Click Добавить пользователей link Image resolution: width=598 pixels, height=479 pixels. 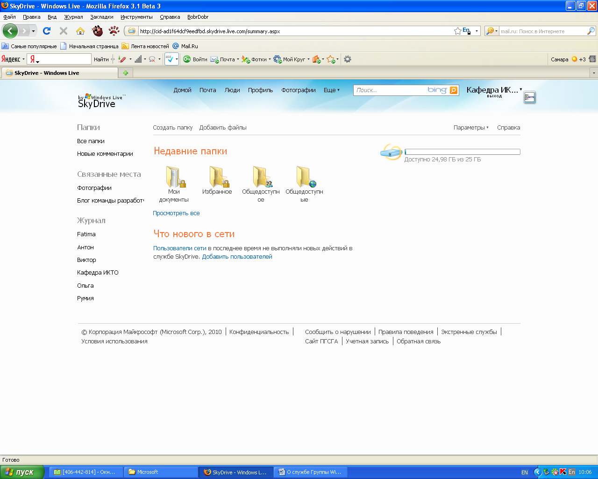237,257
